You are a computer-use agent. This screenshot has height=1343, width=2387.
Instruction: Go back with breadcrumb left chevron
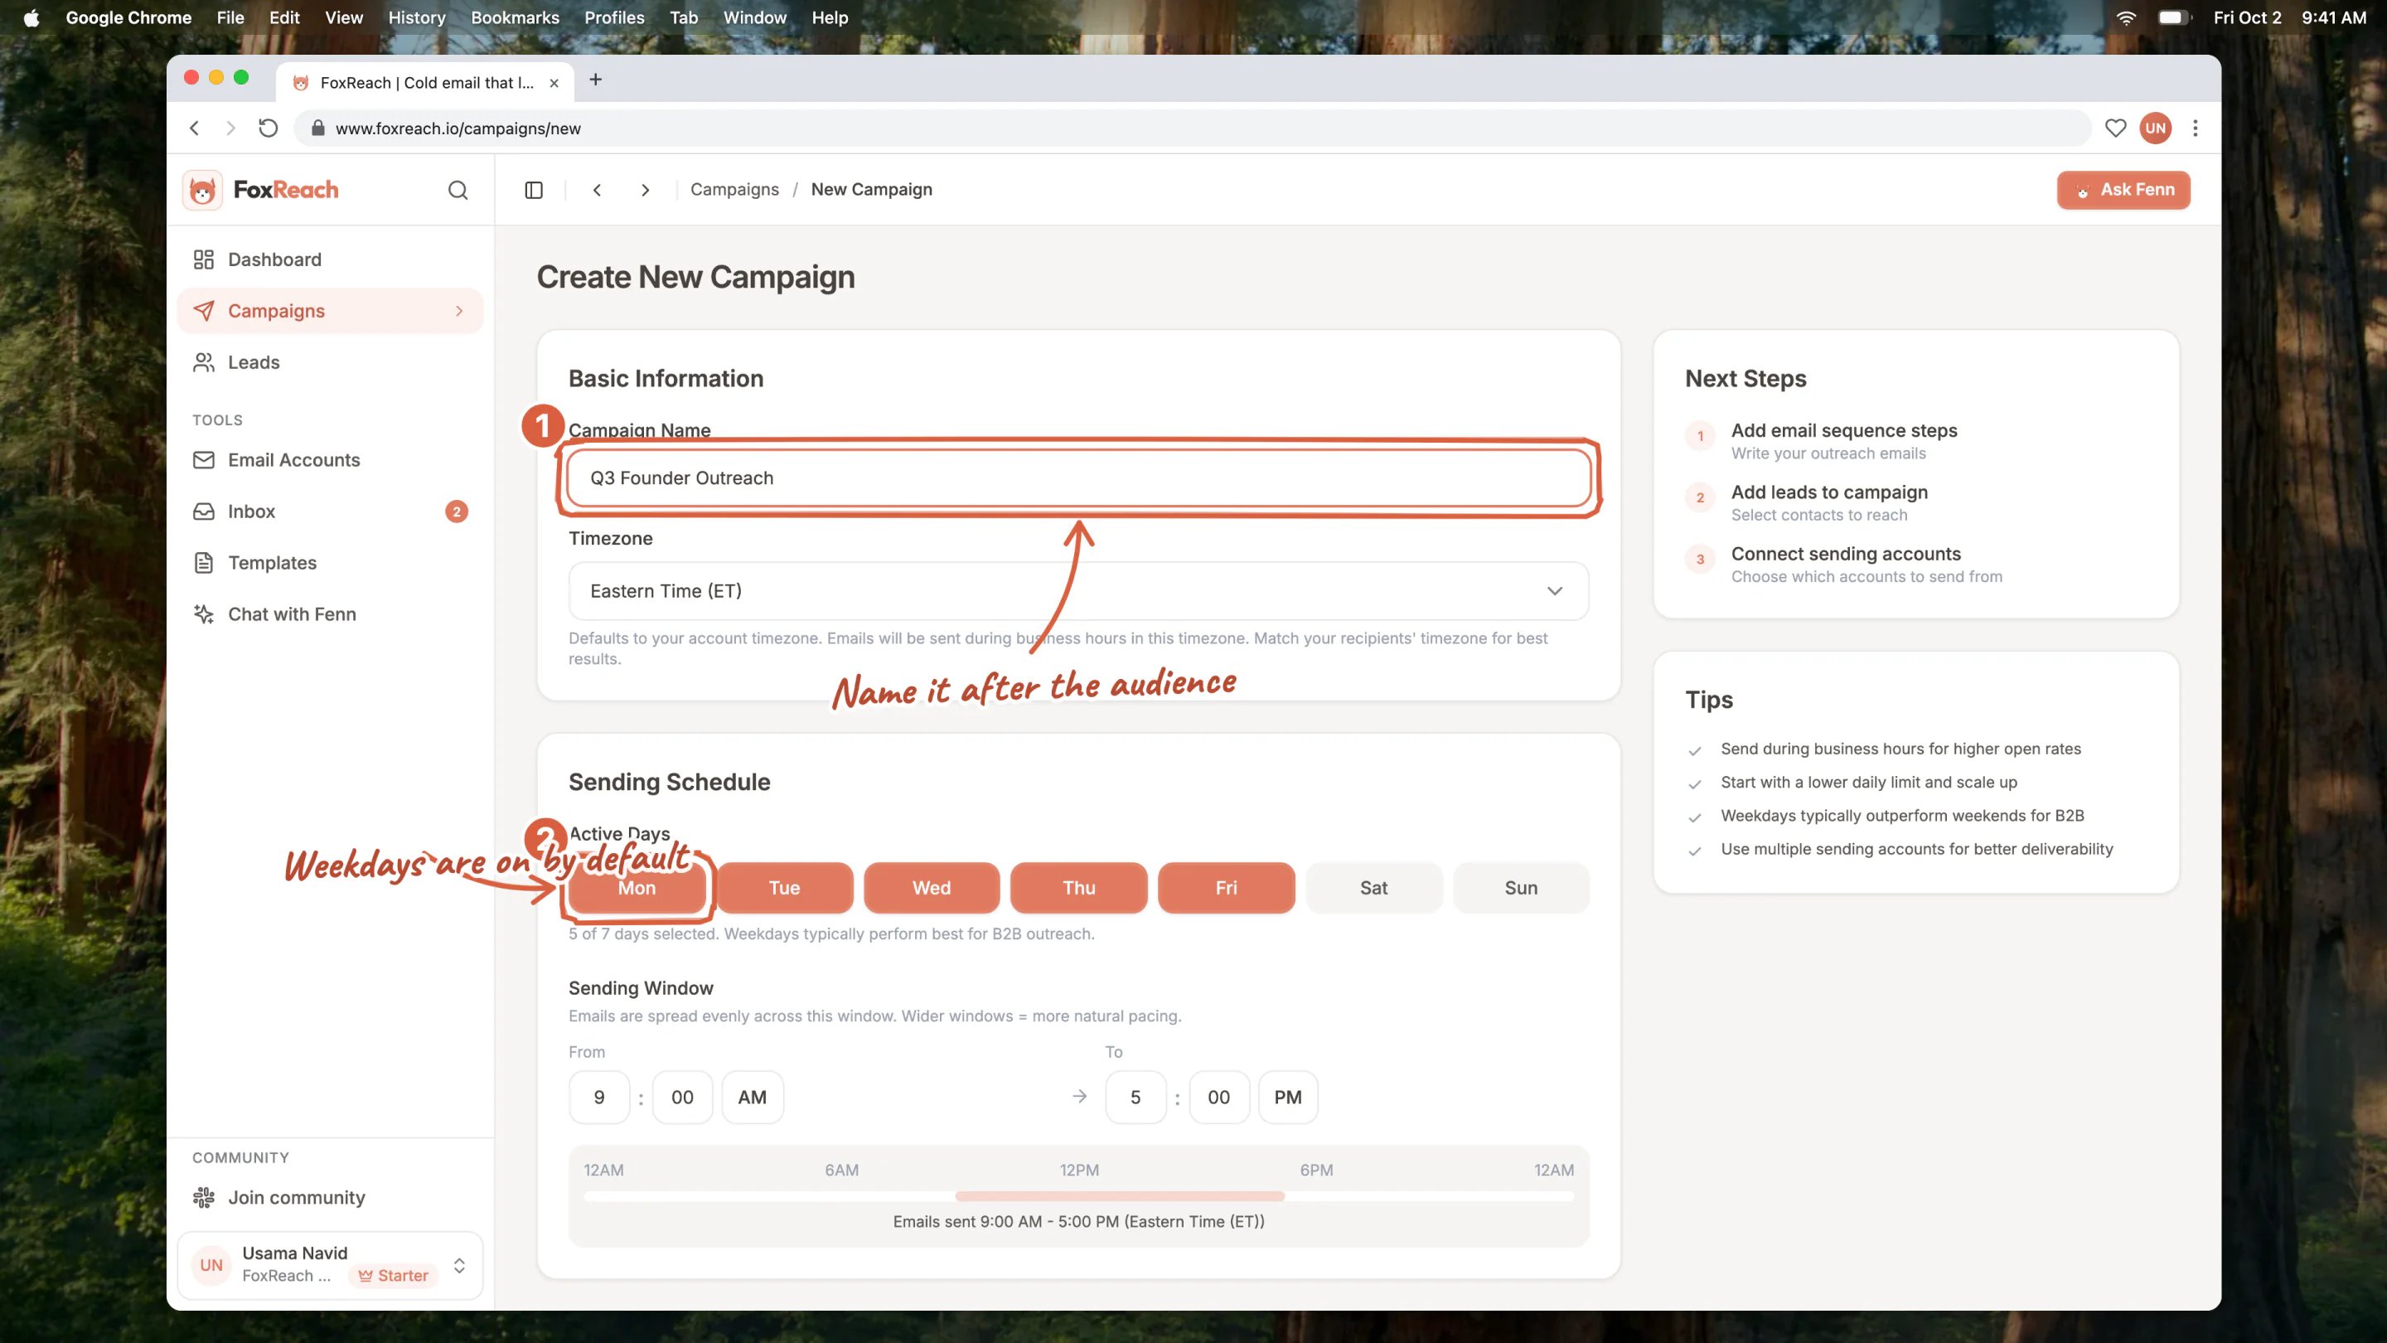[x=598, y=190]
